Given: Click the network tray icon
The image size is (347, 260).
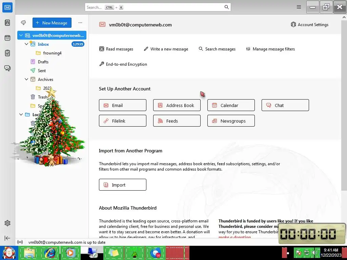Looking at the screenshot, I should pyautogui.click(x=306, y=253).
